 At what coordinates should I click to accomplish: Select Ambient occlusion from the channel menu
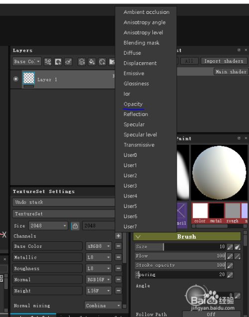pyautogui.click(x=146, y=12)
